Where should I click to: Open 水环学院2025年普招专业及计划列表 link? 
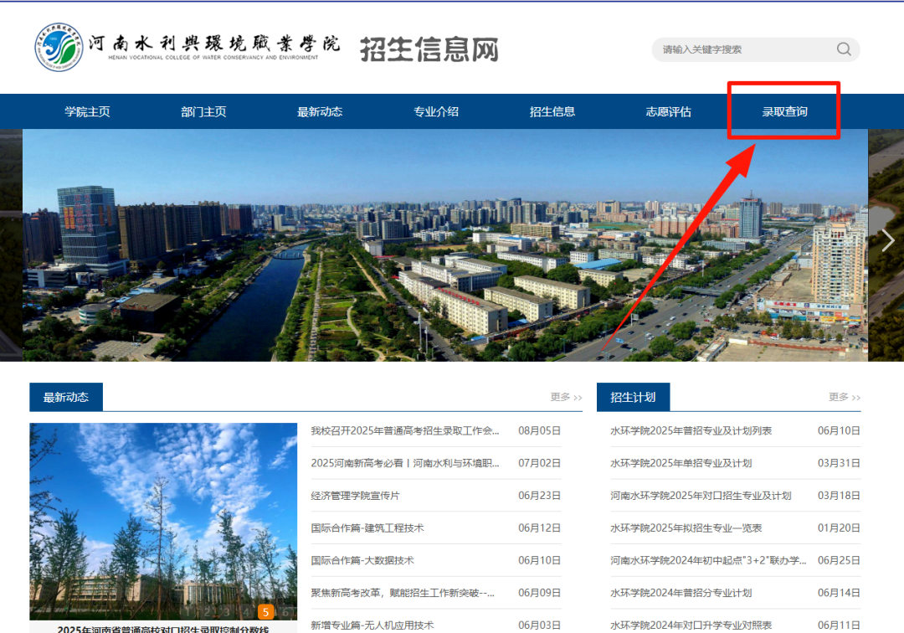[691, 430]
